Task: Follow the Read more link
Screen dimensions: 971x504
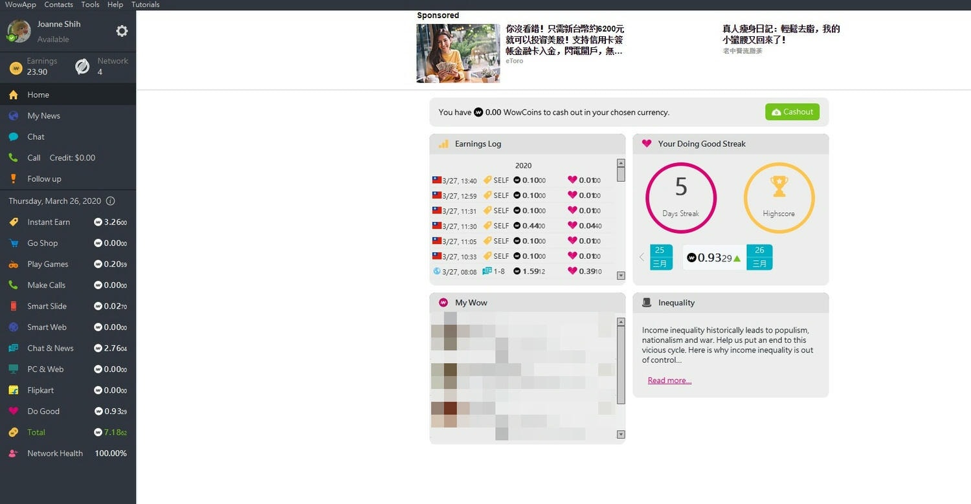Action: click(x=669, y=380)
